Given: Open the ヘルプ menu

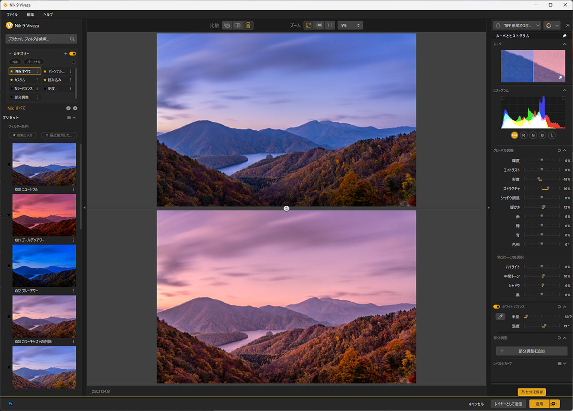Looking at the screenshot, I should (48, 15).
